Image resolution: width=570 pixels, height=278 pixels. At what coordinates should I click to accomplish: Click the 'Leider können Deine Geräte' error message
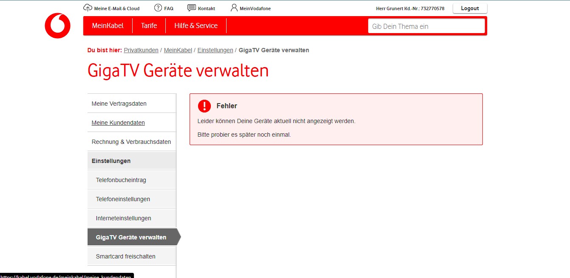(276, 121)
